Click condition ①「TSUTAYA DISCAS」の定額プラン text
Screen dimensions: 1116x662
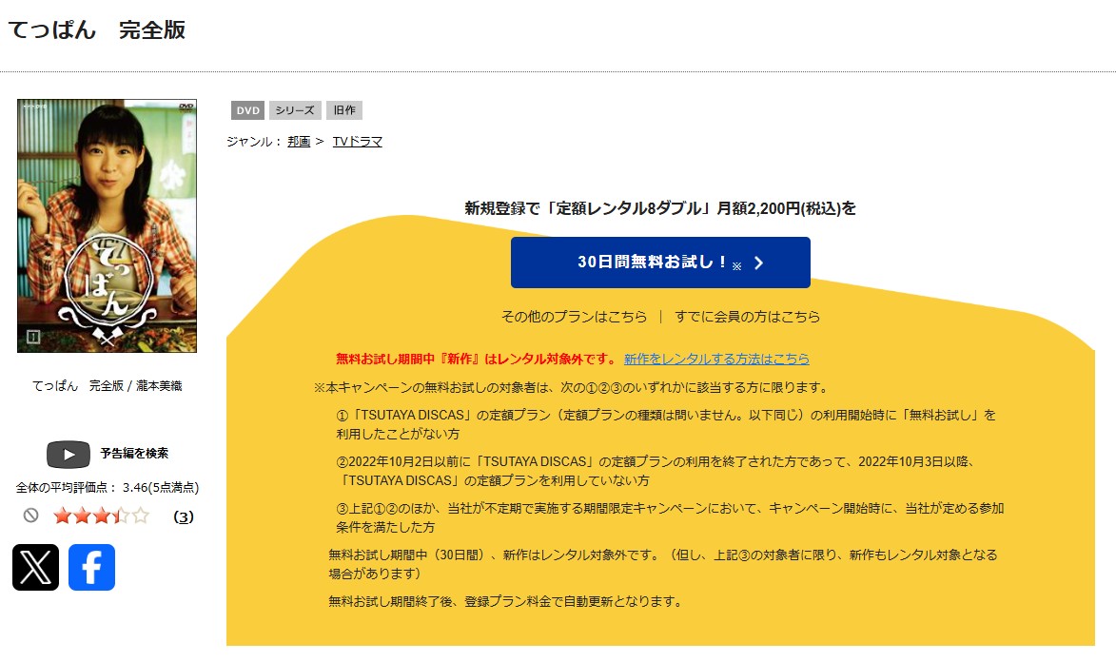[x=666, y=424]
